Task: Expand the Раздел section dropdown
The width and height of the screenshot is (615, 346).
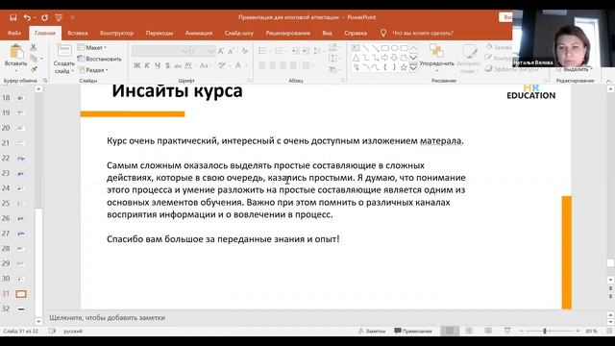Action: pos(93,70)
